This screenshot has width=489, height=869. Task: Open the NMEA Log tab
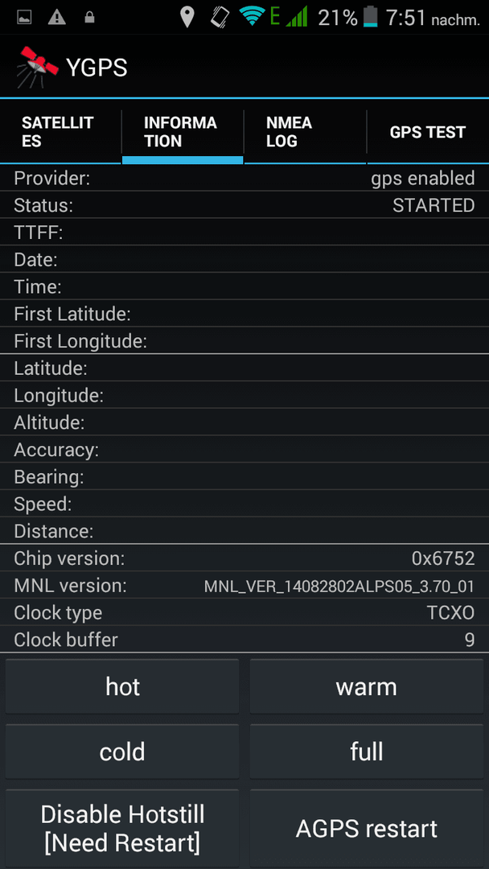coord(305,132)
